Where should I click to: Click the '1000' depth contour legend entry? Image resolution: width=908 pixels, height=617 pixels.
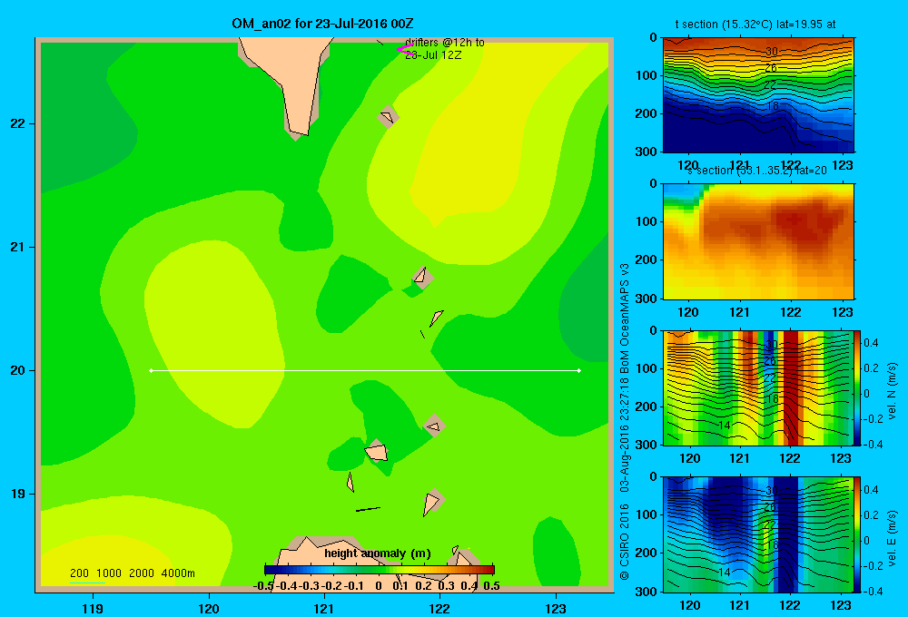click(x=109, y=573)
